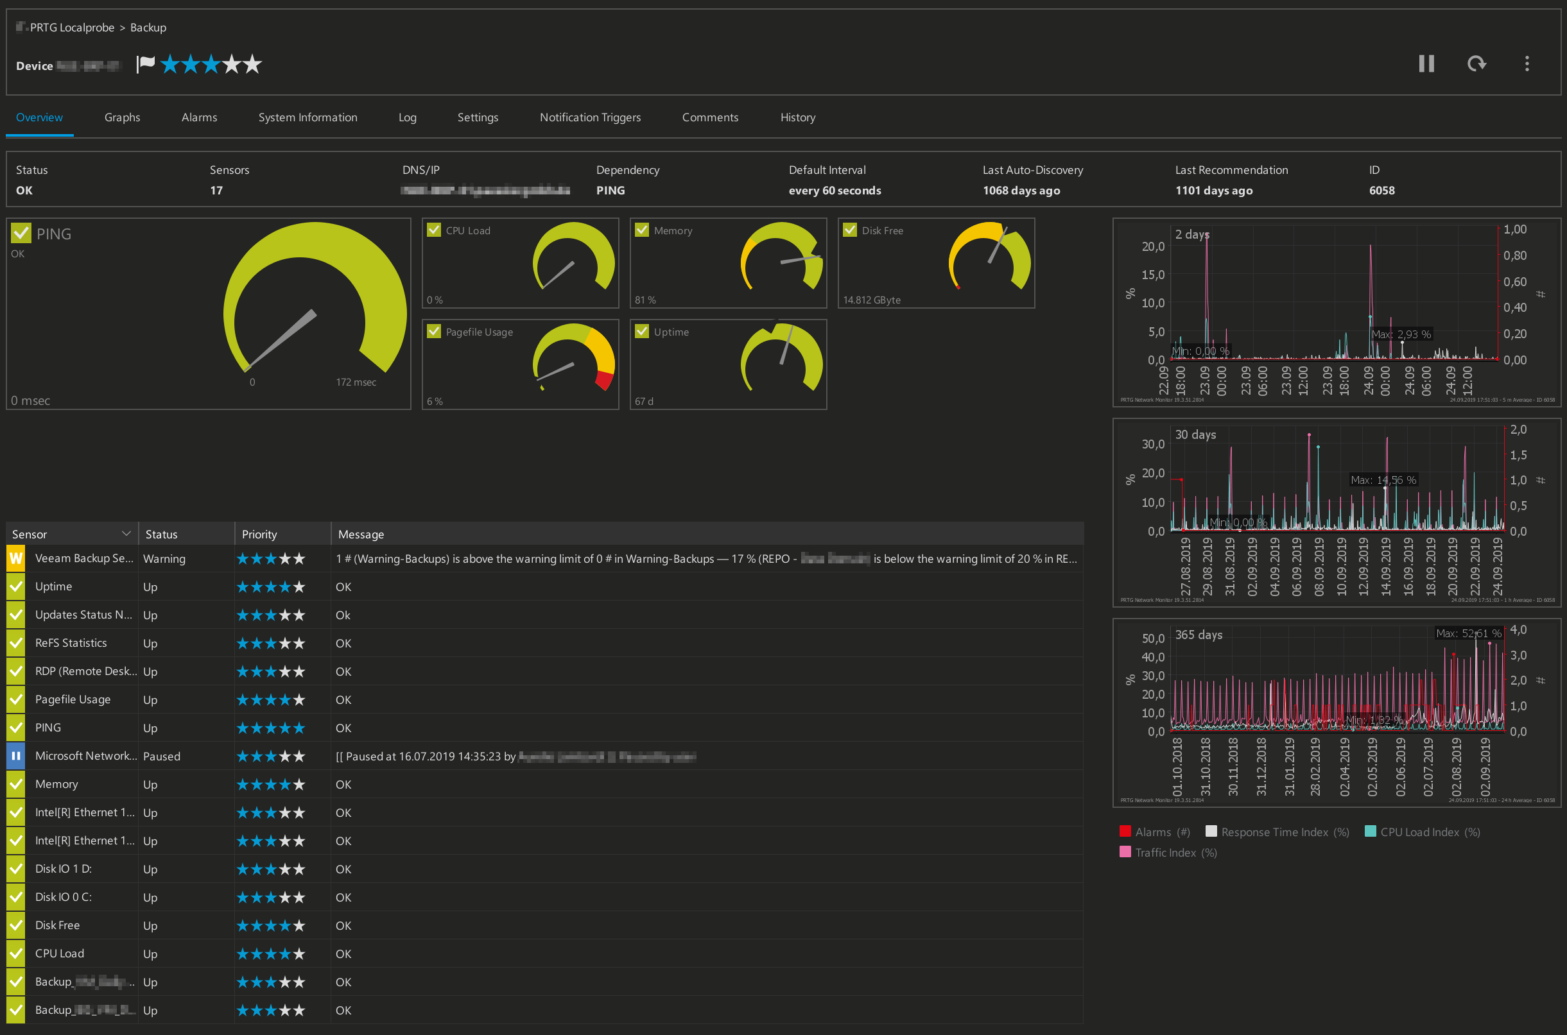The width and height of the screenshot is (1567, 1035).
Task: Click the Veeam Backup warning status icon
Action: coord(16,558)
